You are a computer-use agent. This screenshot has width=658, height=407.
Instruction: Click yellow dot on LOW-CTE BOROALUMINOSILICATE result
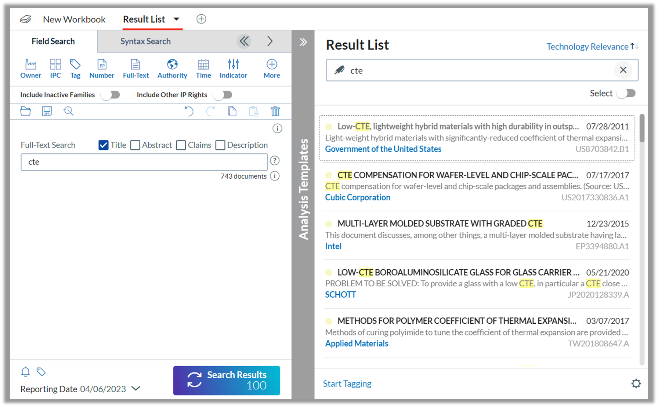point(329,272)
